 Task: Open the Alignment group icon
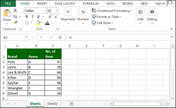tap(68, 12)
